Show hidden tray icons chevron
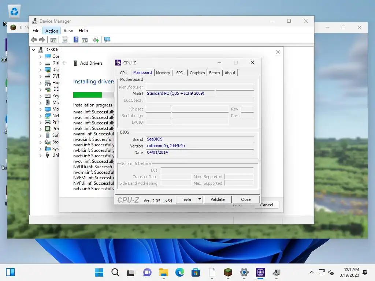The height and width of the screenshot is (281, 375). tap(311, 272)
